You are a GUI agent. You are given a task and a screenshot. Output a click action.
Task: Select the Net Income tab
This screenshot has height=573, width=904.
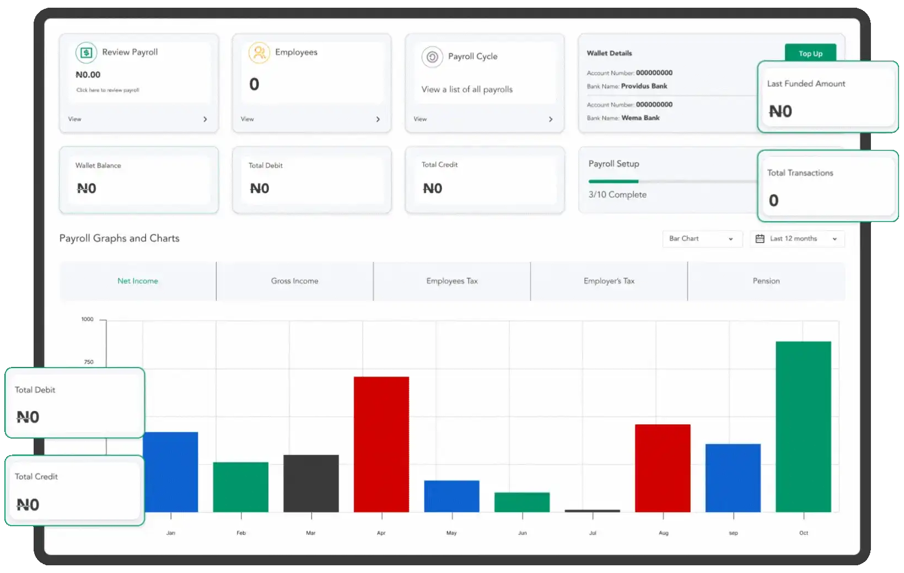tap(138, 281)
